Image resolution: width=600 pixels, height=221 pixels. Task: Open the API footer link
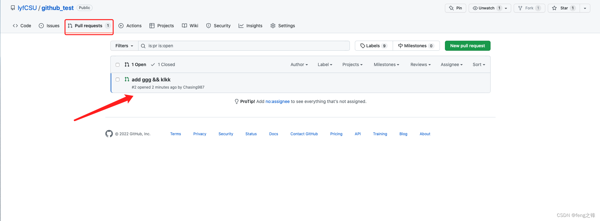point(358,134)
